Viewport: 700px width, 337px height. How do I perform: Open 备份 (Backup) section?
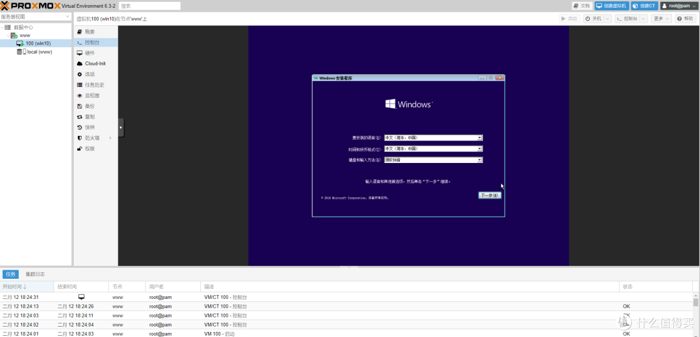(x=89, y=106)
